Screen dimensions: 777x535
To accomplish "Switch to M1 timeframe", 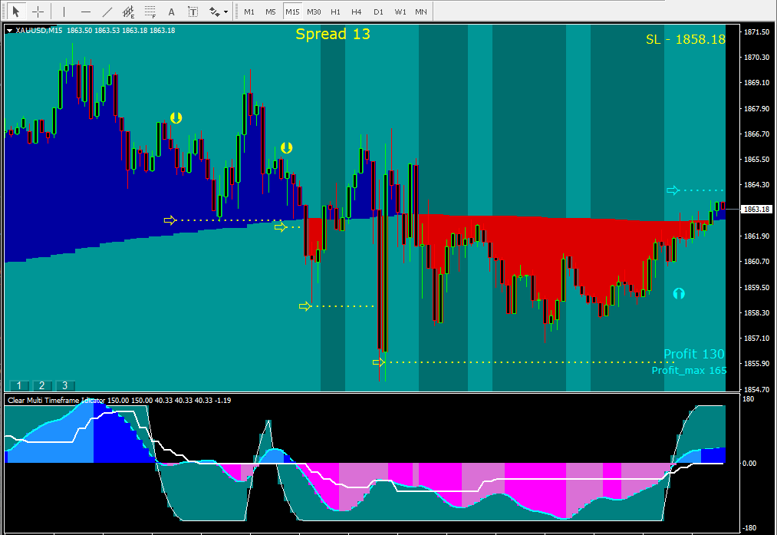I will coord(249,12).
